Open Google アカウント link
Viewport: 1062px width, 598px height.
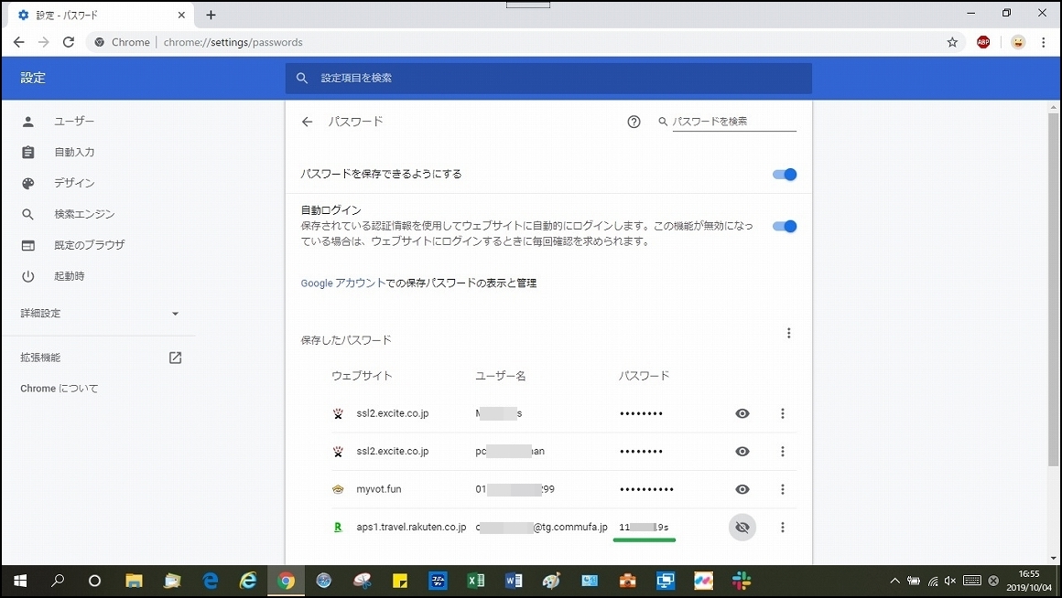343,283
